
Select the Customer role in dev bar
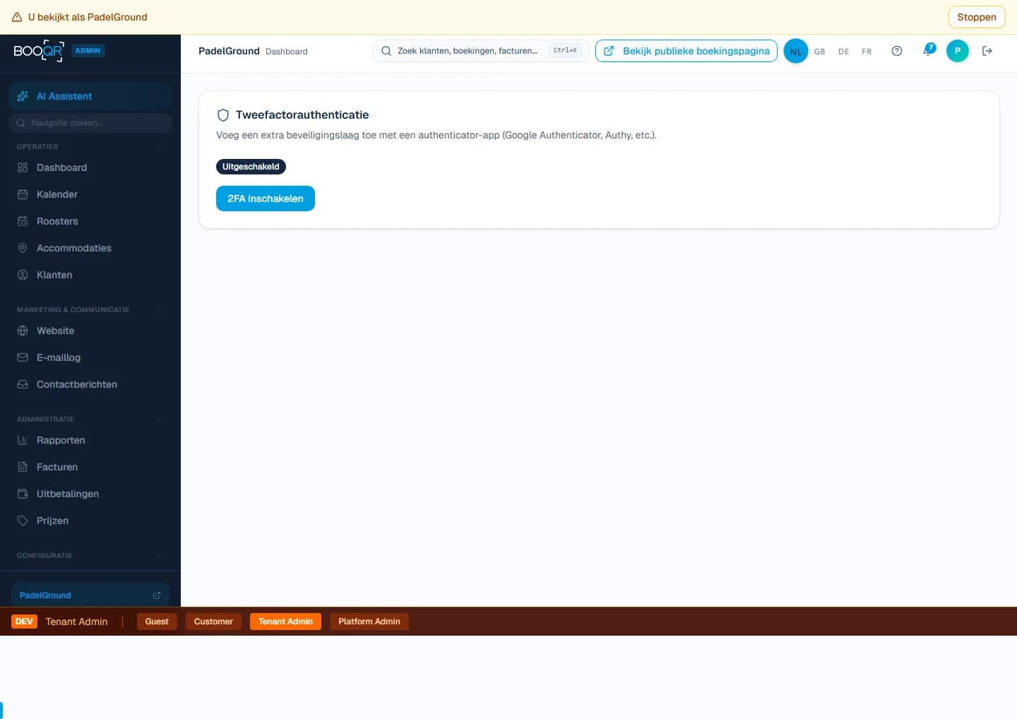pyautogui.click(x=213, y=622)
